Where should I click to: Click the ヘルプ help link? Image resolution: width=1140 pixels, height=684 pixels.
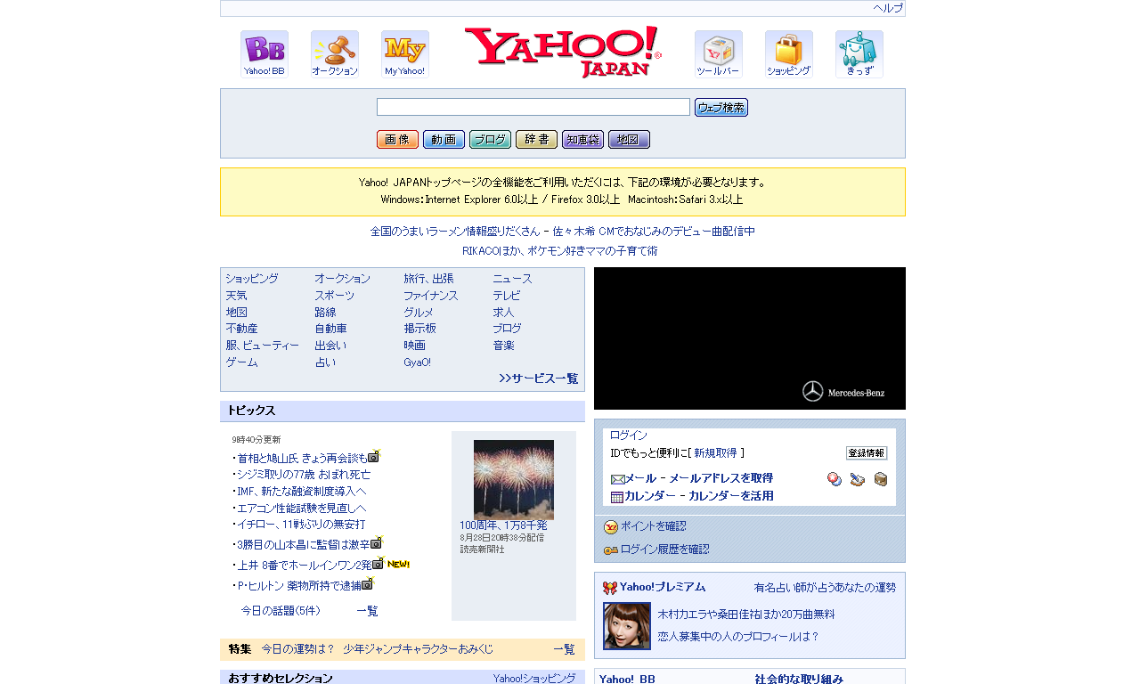click(888, 8)
